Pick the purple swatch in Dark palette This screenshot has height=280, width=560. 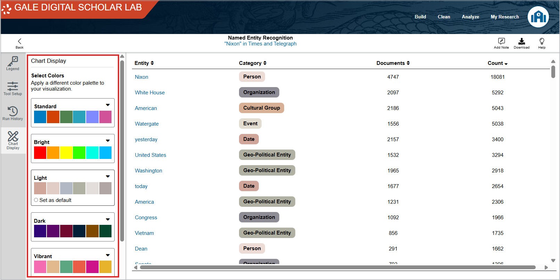[53, 231]
